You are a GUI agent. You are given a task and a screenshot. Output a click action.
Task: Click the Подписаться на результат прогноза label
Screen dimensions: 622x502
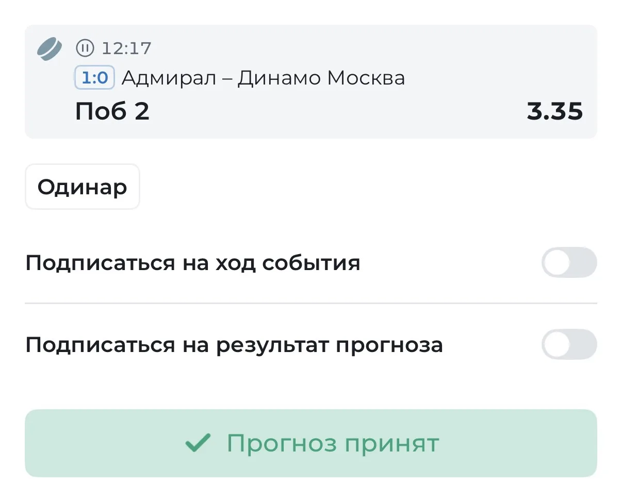[234, 344]
